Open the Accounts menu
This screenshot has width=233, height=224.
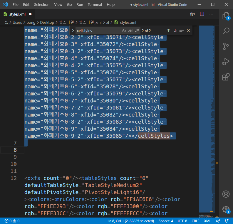(x=226, y=194)
